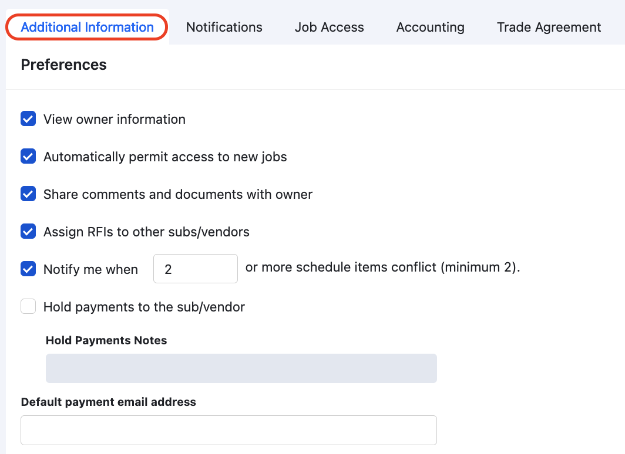
Task: Uncheck the View owner information checkbox
Action: click(28, 118)
